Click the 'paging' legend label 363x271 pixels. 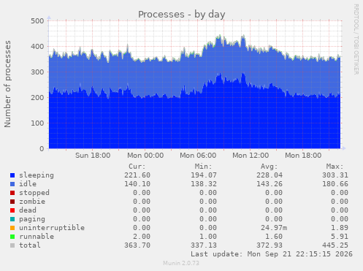[32, 219]
